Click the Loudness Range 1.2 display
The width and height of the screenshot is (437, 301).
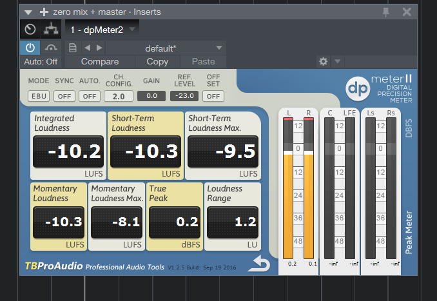(x=233, y=222)
